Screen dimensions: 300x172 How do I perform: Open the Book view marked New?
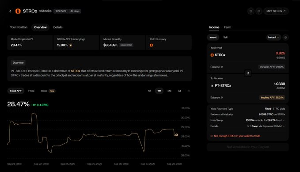(x=48, y=91)
